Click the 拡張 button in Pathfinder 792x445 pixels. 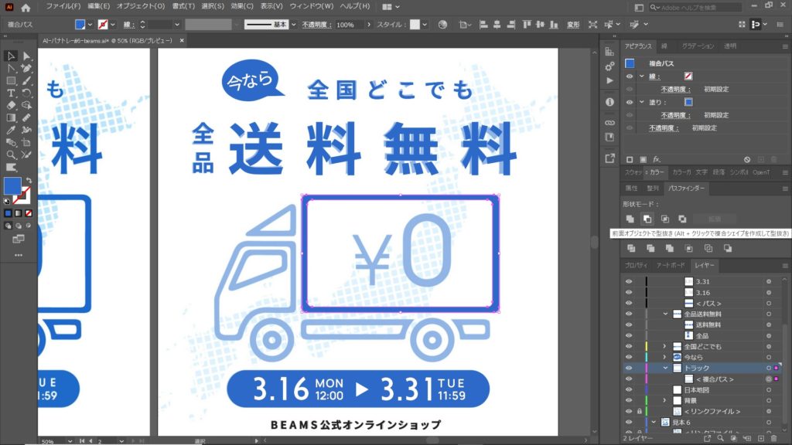[715, 219]
